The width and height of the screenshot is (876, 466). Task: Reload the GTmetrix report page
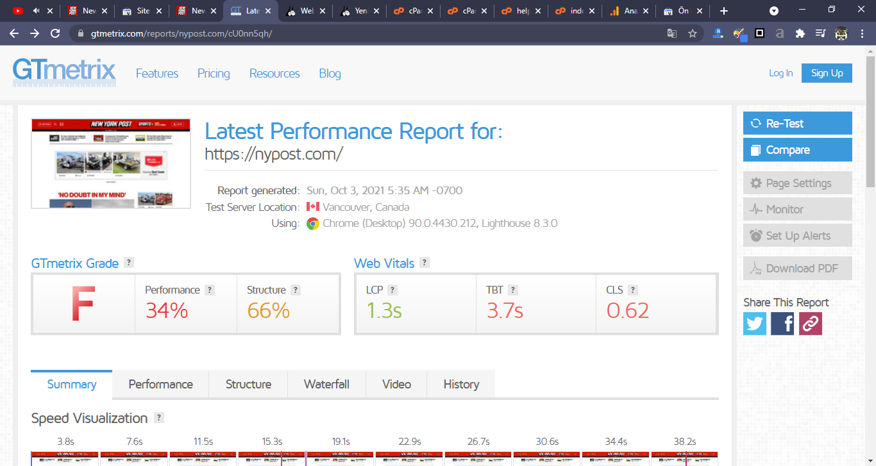pyautogui.click(x=55, y=33)
